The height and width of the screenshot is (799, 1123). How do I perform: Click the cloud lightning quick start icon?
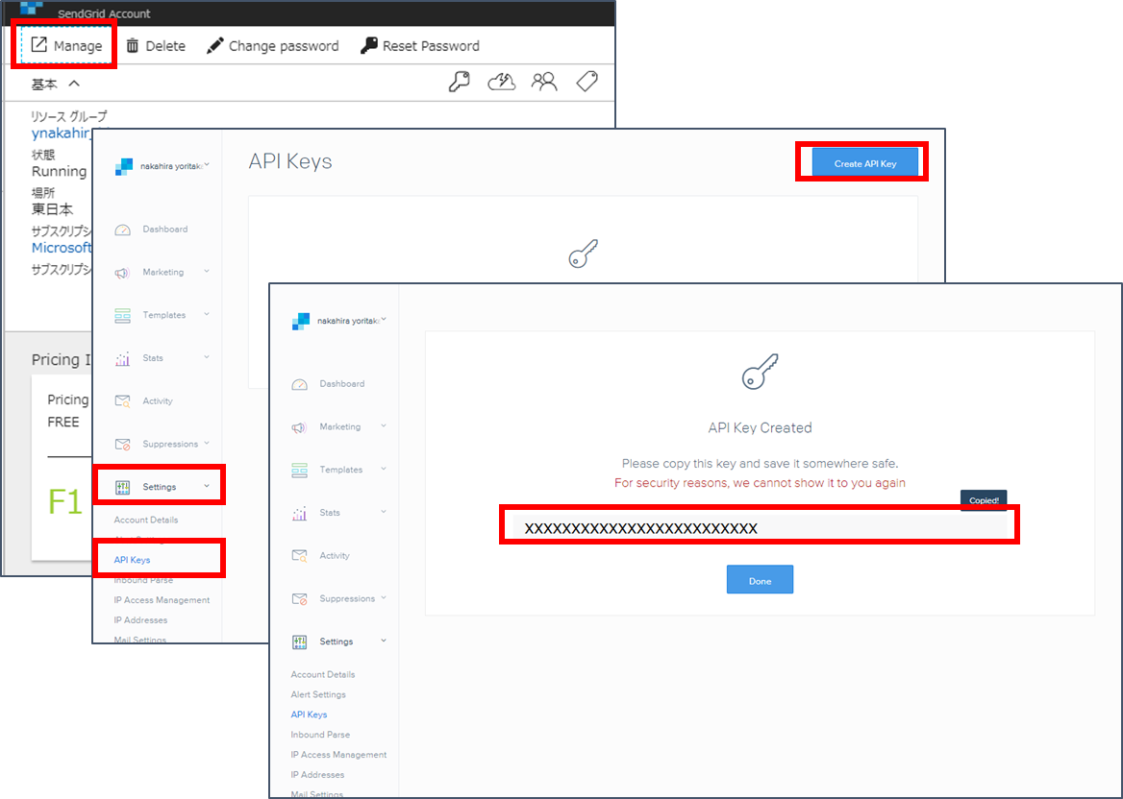501,82
